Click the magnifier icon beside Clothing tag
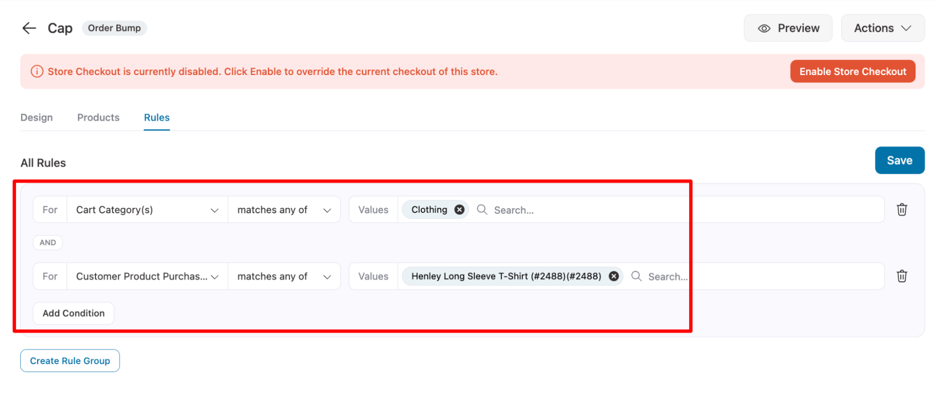938x420 pixels. 482,210
